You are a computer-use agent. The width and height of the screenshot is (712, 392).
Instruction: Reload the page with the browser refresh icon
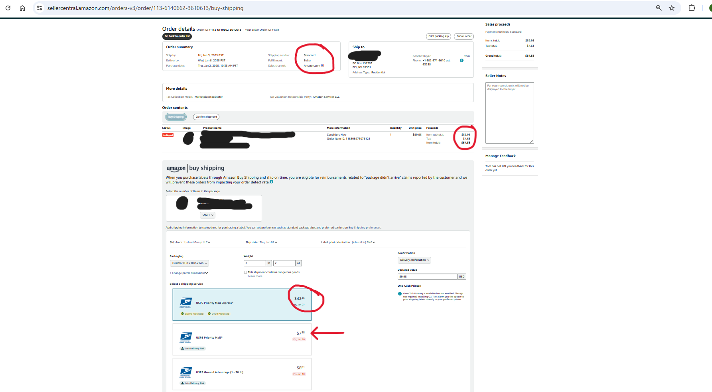[x=8, y=8]
